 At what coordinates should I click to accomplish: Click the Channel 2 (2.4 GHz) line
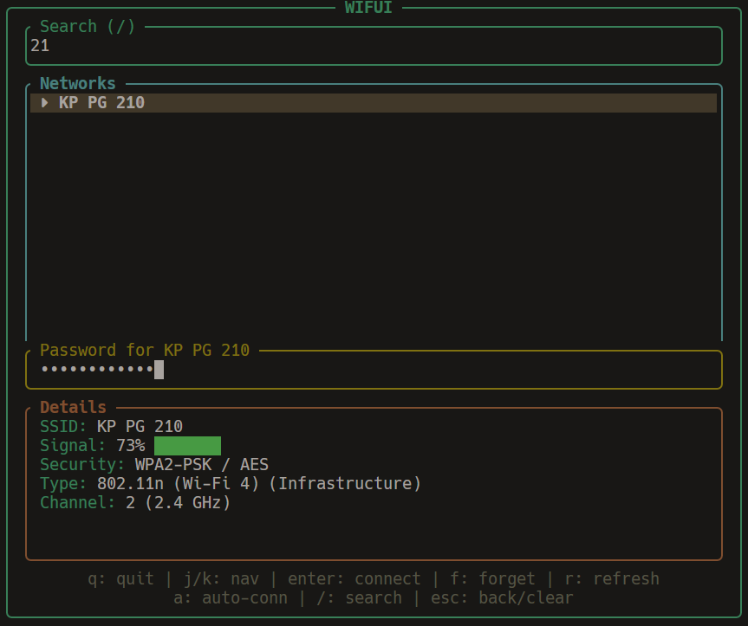pos(135,502)
